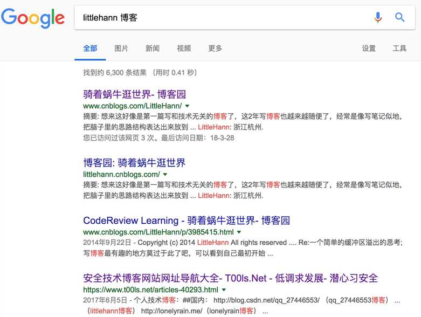
Task: Switch to the 图片 tab
Action: 121,49
